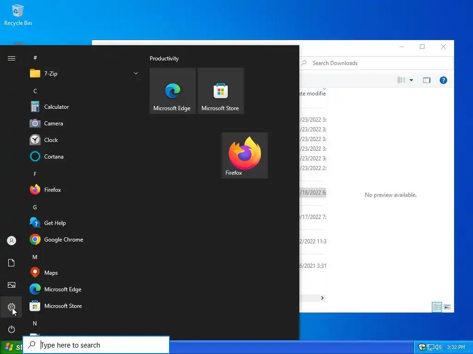Toggle the preview pane button in Explorer

point(426,80)
